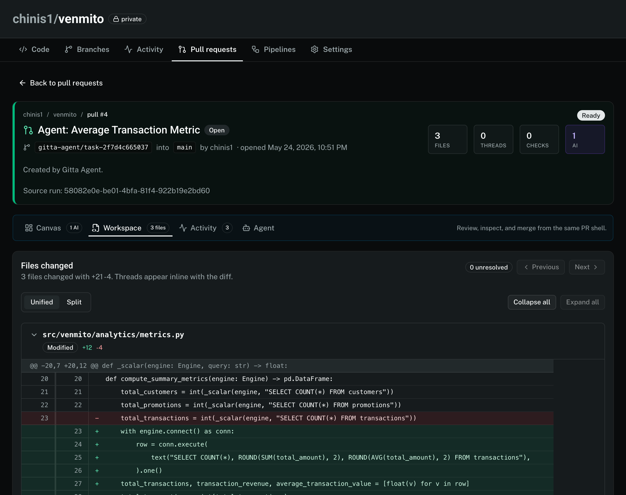This screenshot has width=626, height=495.
Task: Click the lock icon in private badge
Action: (x=116, y=19)
